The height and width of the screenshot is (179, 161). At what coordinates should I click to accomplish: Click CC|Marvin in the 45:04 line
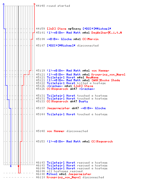tap(91, 39)
